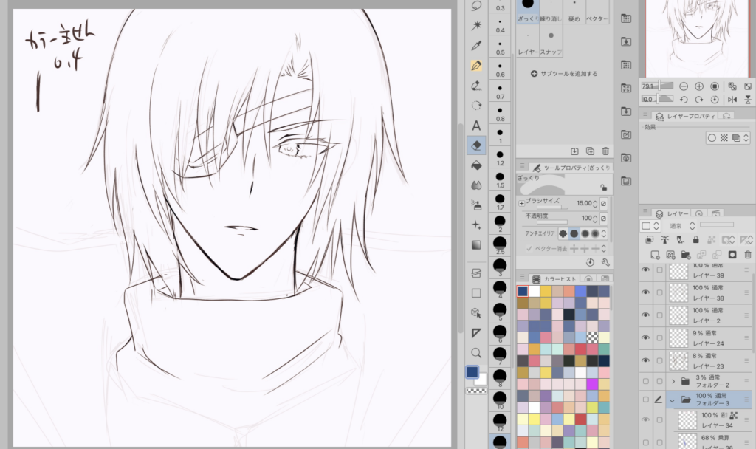756x449 pixels.
Task: Click the Navigator zoom slider
Action: coord(657,86)
